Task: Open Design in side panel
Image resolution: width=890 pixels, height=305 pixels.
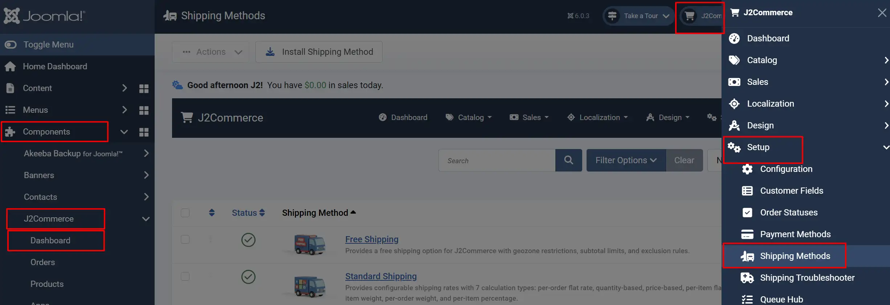Action: (x=760, y=125)
